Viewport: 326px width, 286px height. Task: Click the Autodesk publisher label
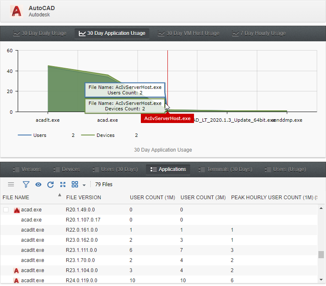coord(39,15)
